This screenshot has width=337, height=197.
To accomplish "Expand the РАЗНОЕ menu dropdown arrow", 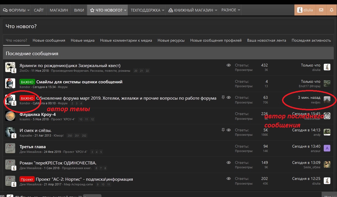I will click(x=239, y=10).
